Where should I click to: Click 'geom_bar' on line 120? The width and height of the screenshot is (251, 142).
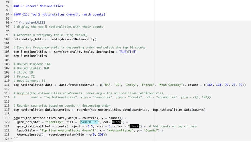pyautogui.click(x=24, y=122)
